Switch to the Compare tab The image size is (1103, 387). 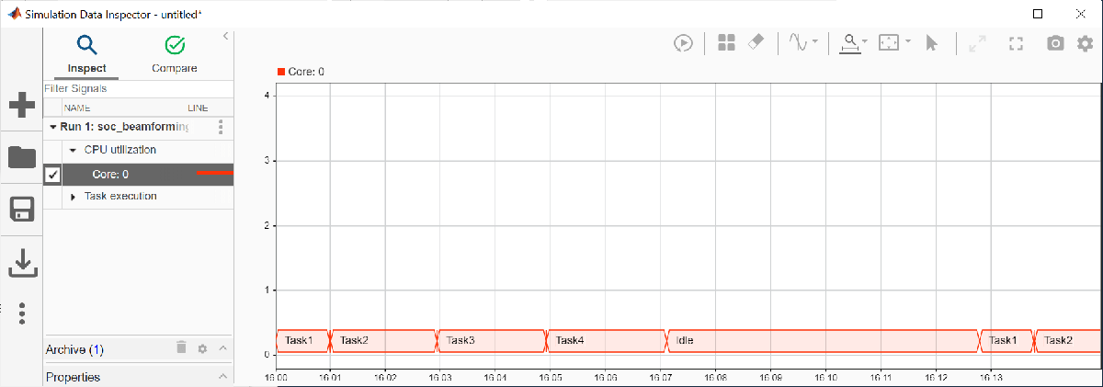pos(174,54)
